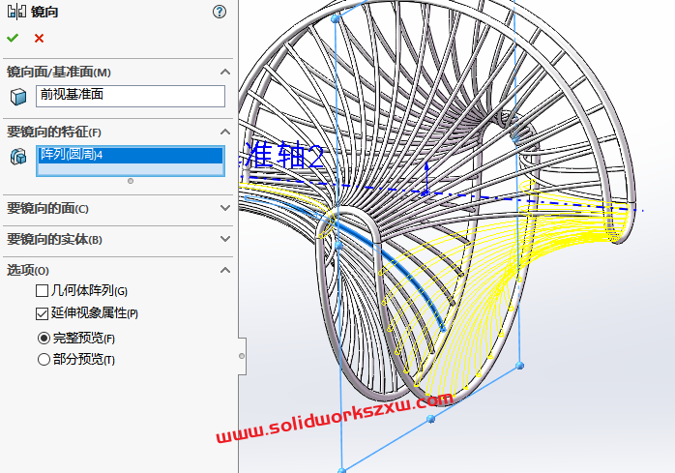Select the 部分预览 radio button

tap(44, 359)
